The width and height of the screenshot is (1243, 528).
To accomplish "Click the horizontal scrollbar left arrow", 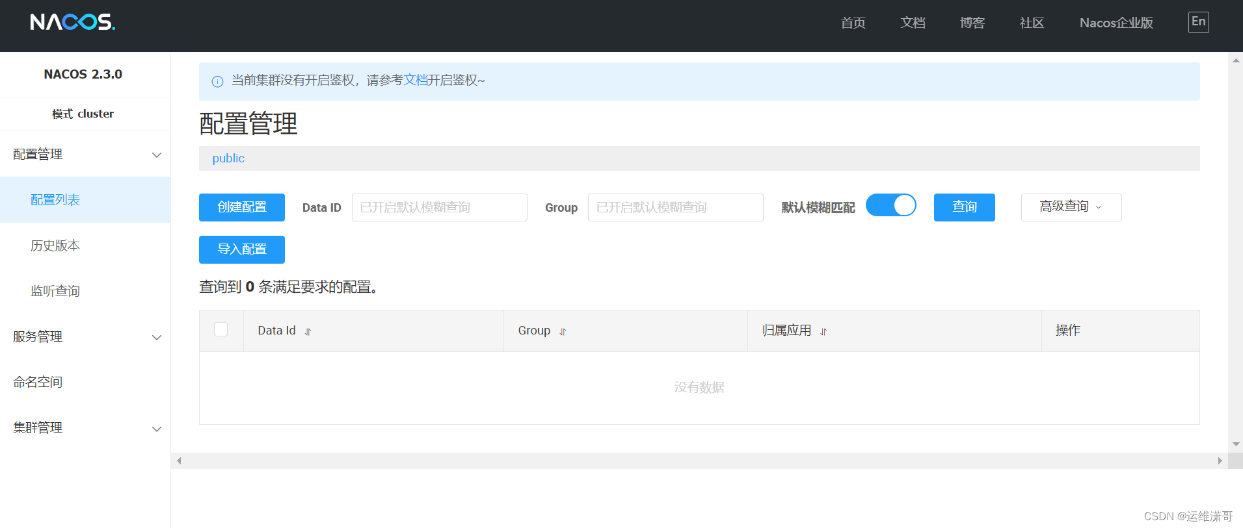I will pos(179,461).
